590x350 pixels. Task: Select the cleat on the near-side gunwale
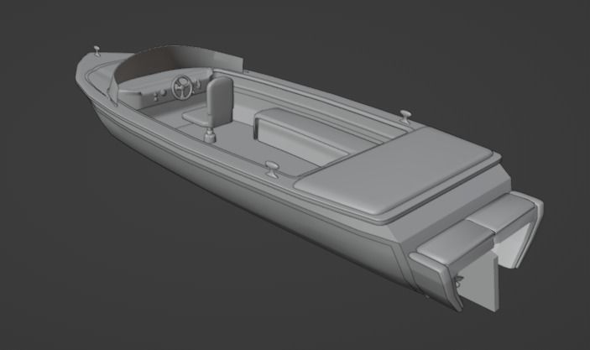272,169
